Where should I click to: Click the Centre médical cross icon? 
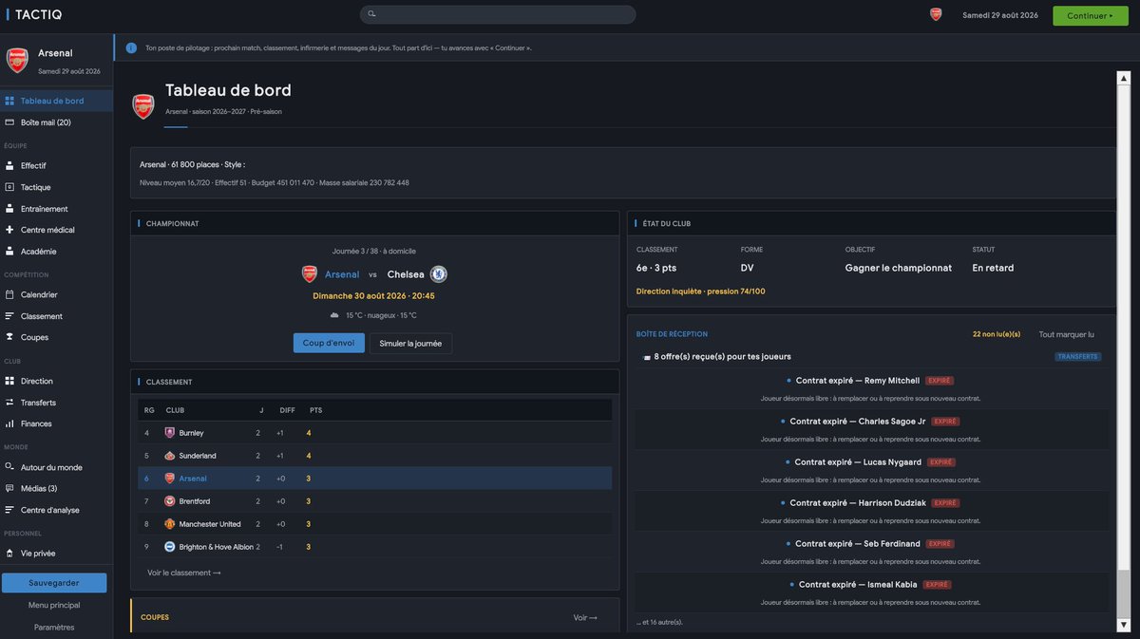point(9,230)
